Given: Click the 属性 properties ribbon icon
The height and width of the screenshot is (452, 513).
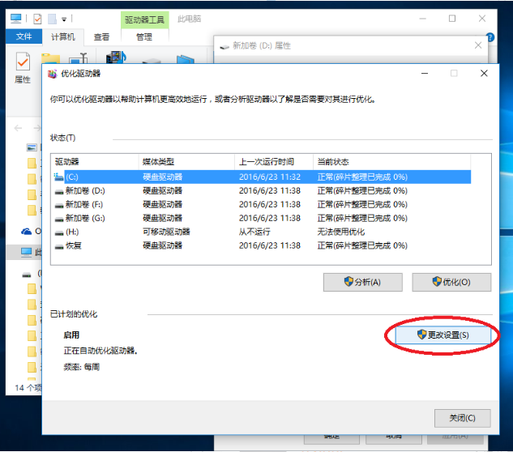Looking at the screenshot, I should (23, 68).
